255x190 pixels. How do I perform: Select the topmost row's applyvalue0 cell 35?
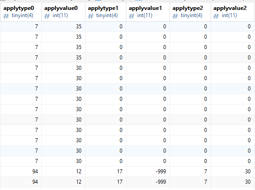(x=63, y=27)
